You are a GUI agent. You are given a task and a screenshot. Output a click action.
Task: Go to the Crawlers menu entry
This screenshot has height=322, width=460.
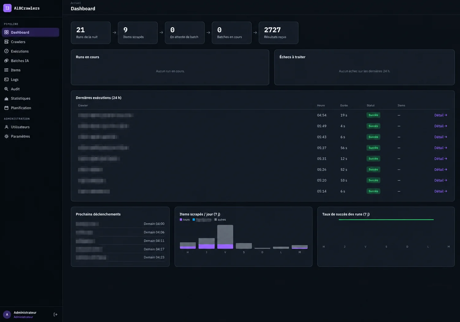click(x=30, y=42)
